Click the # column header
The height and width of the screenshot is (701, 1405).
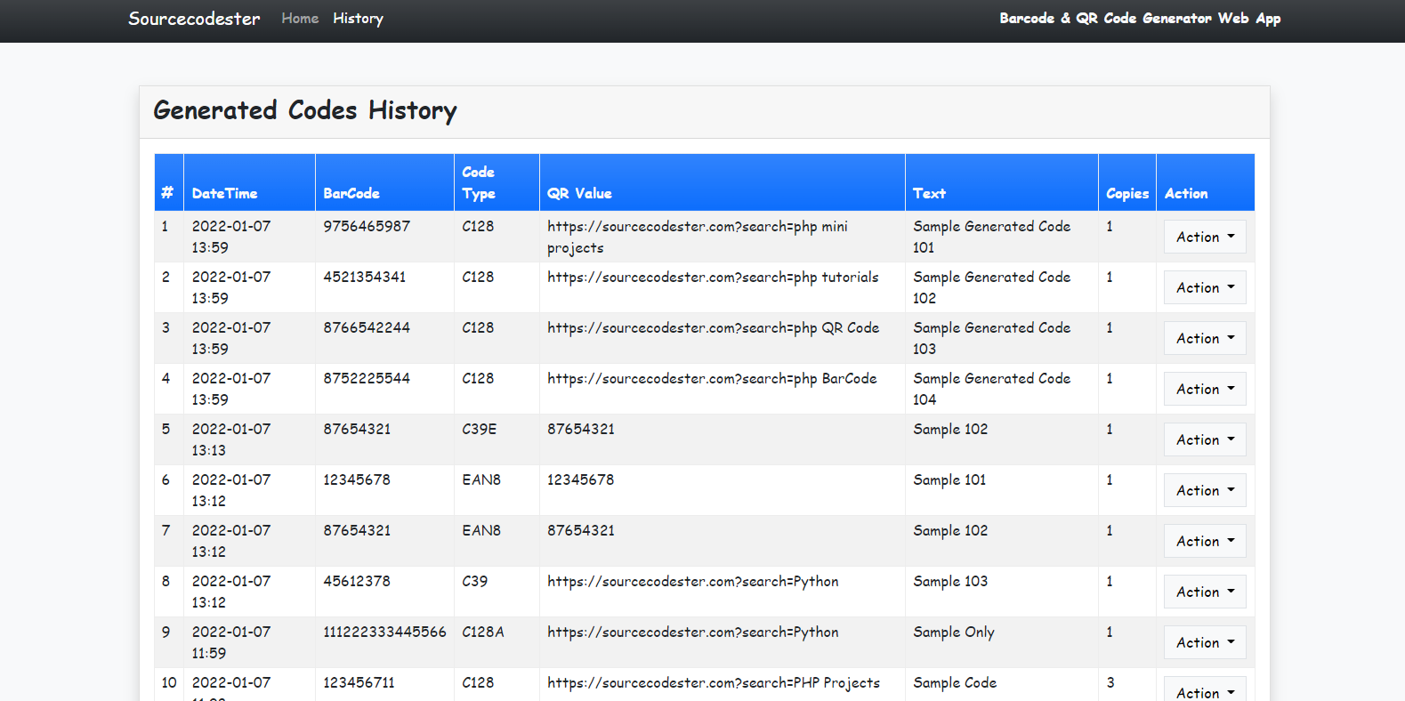tap(169, 182)
